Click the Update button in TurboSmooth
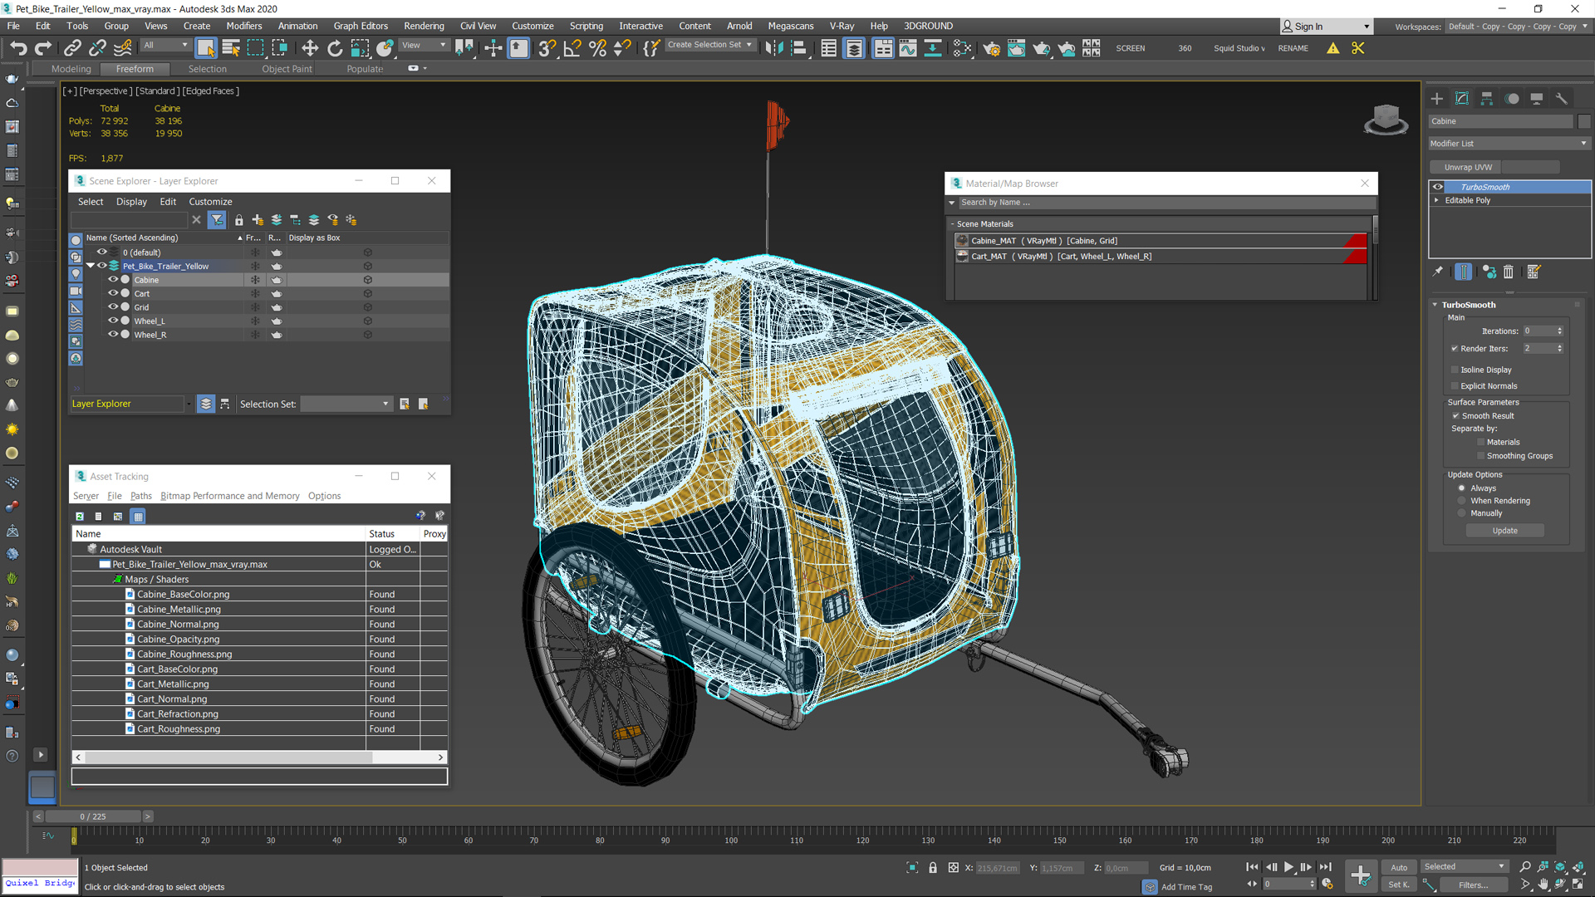Screen dimensions: 1595x897 click(x=1506, y=530)
